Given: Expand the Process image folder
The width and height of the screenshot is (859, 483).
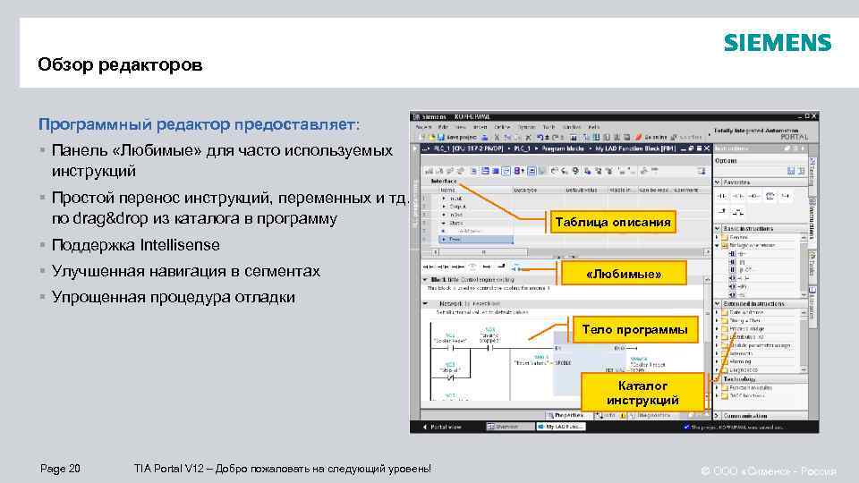Looking at the screenshot, I should click(x=717, y=328).
